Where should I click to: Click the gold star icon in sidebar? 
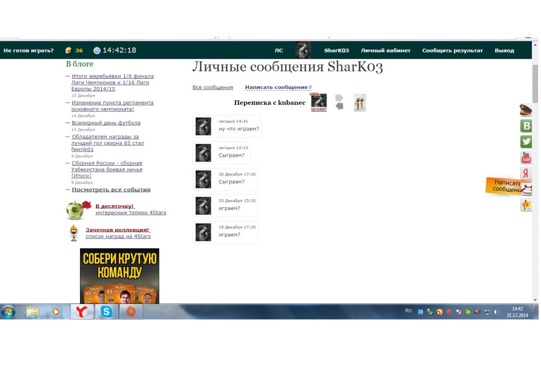525,205
